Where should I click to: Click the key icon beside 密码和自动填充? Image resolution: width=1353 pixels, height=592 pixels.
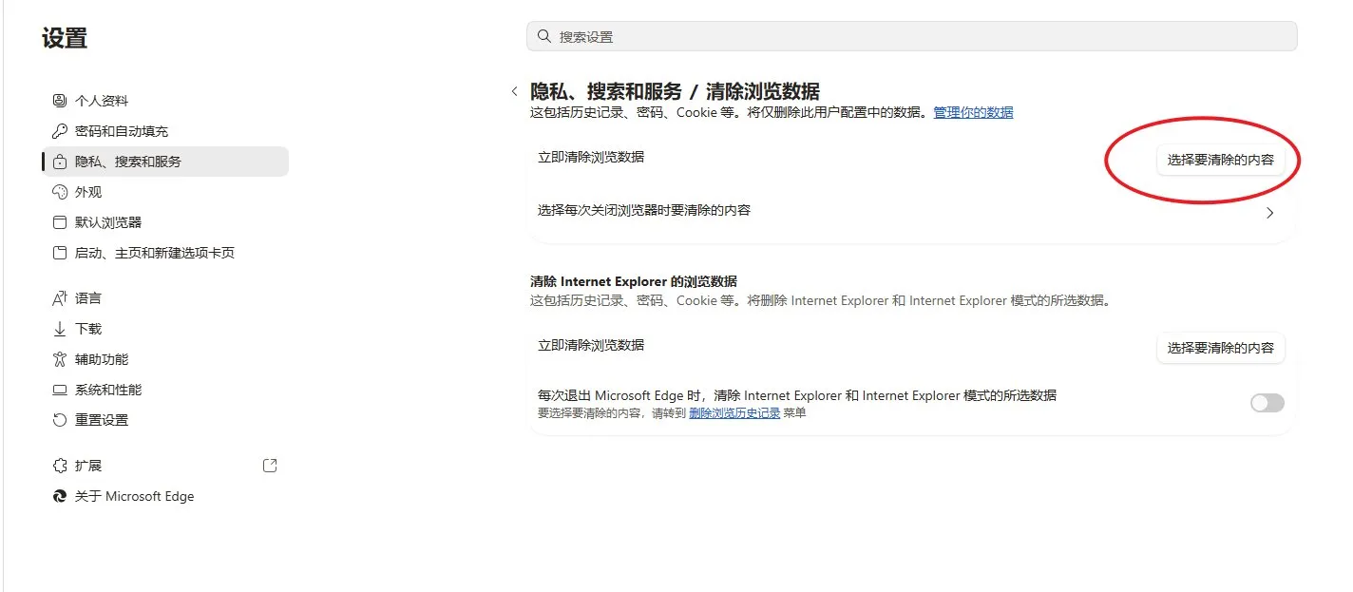coord(60,131)
